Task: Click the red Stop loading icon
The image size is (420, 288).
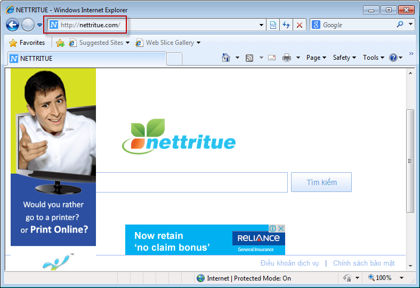Action: click(x=300, y=25)
